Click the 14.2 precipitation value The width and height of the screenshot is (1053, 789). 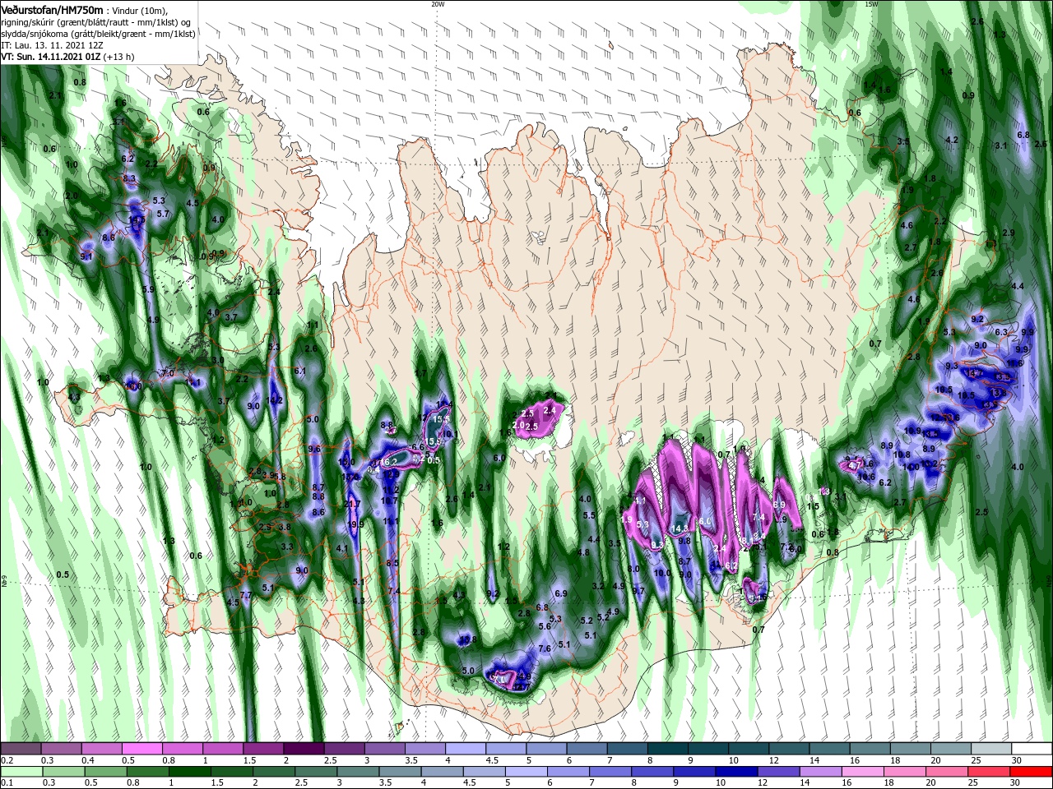point(275,401)
